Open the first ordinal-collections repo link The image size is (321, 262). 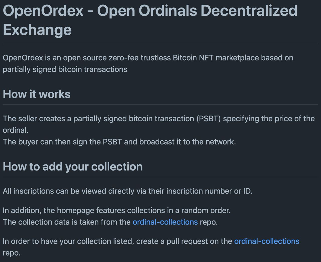point(165,222)
